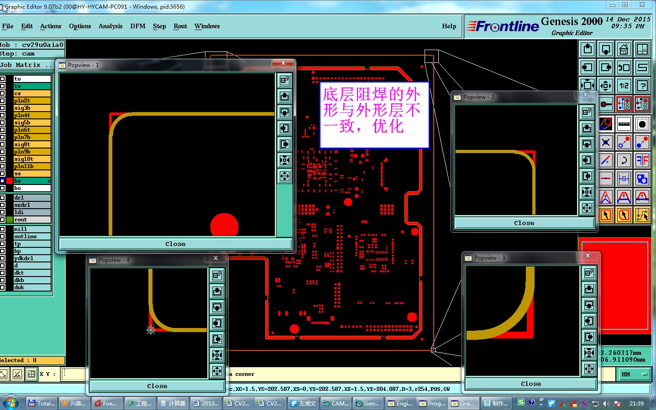This screenshot has height=410, width=656.
Task: Click the rotate arrow tool icon
Action: click(x=624, y=160)
